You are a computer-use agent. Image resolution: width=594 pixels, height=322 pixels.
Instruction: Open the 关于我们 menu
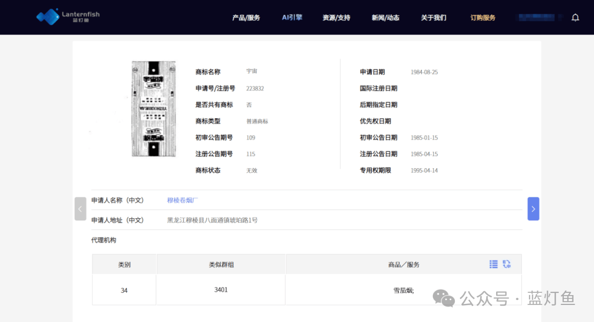click(x=433, y=18)
